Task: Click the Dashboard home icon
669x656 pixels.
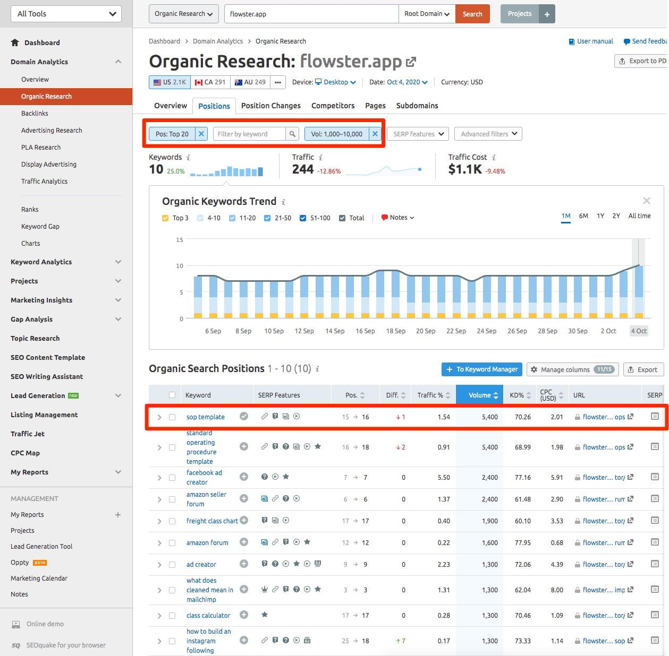Action: tap(15, 42)
